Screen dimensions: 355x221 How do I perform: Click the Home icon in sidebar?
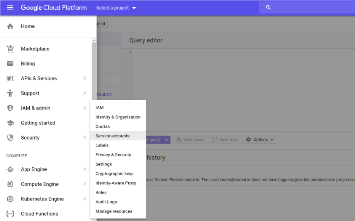coord(10,26)
